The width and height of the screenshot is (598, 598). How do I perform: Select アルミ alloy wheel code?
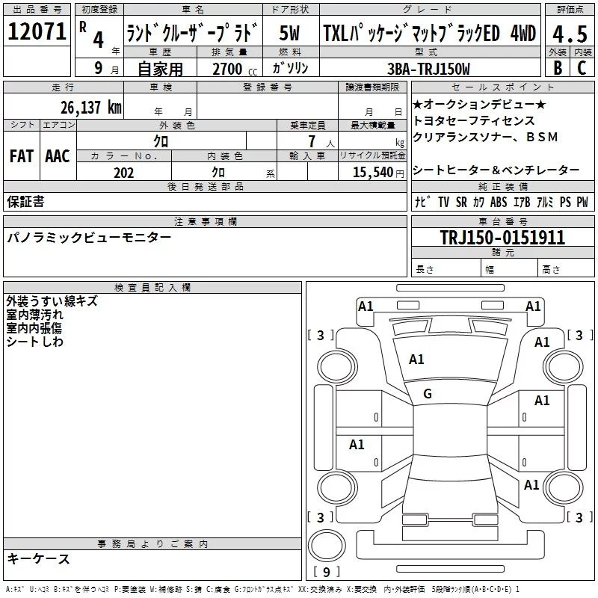(x=545, y=202)
